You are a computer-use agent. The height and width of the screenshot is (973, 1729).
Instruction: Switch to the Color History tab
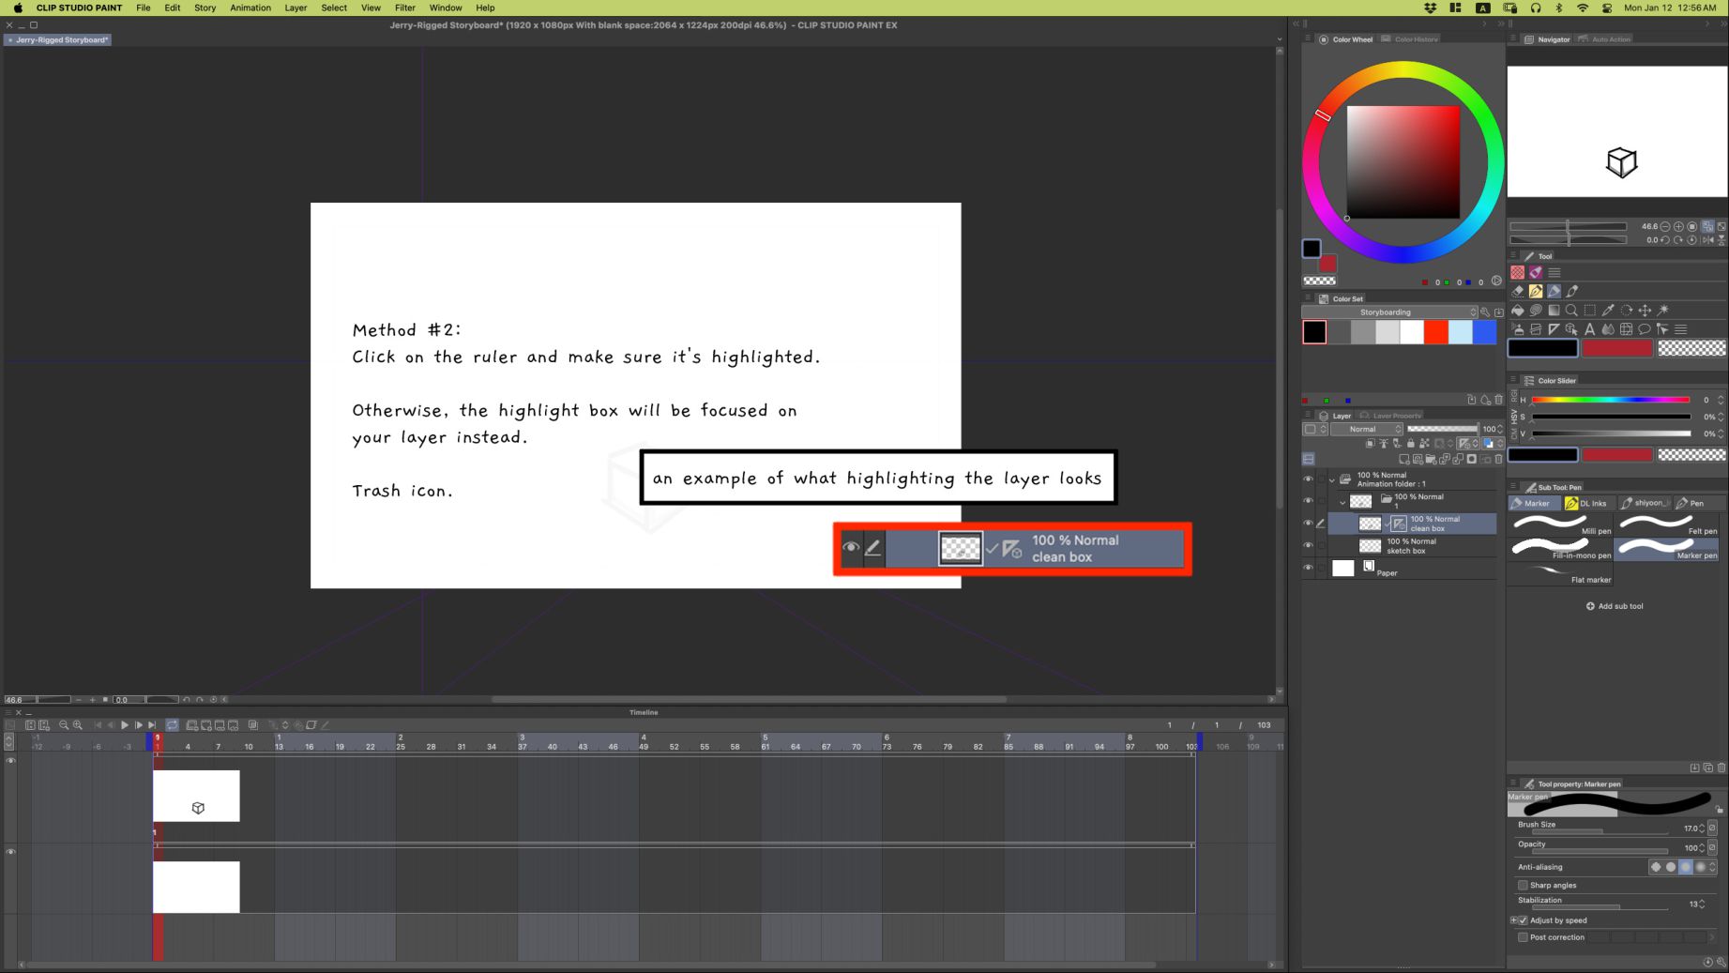coord(1409,39)
